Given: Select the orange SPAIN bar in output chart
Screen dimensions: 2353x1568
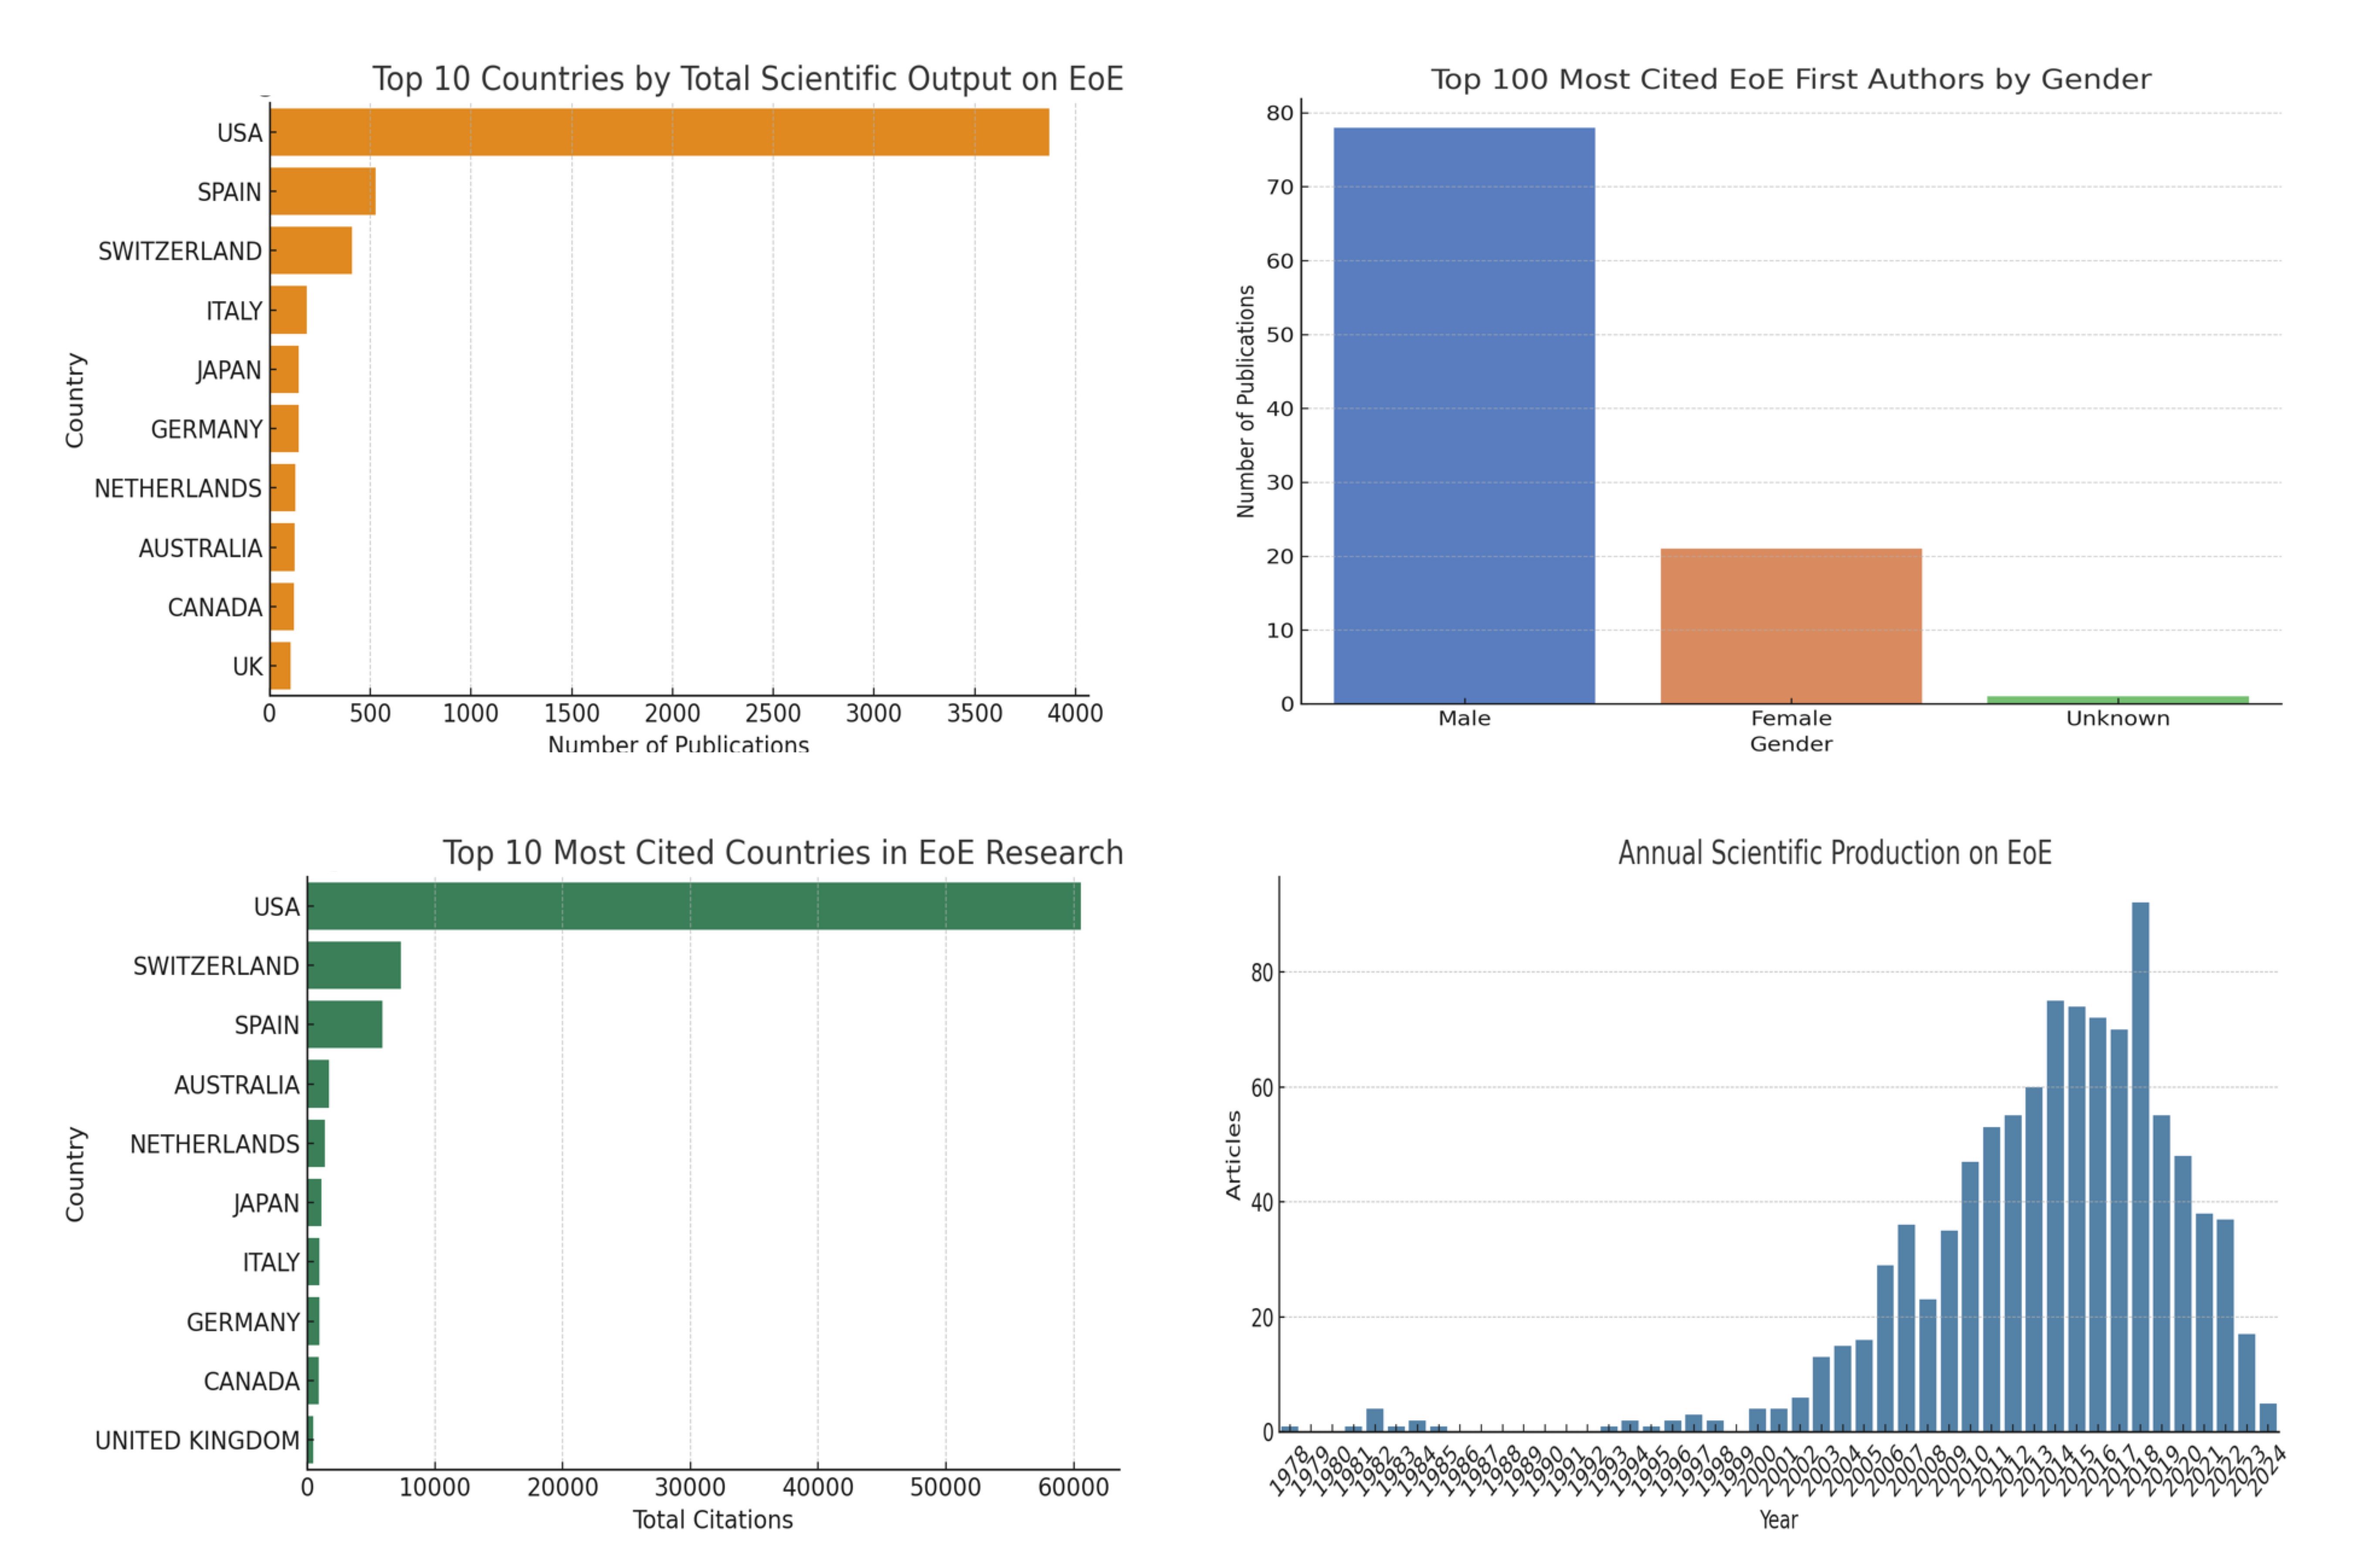Looking at the screenshot, I should pos(323,191).
